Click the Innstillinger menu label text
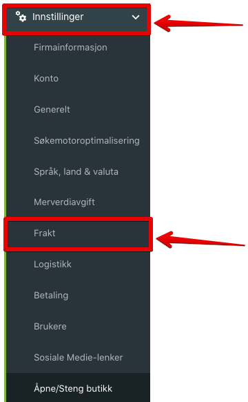Viewport: 248px width, 402px height. [x=58, y=17]
